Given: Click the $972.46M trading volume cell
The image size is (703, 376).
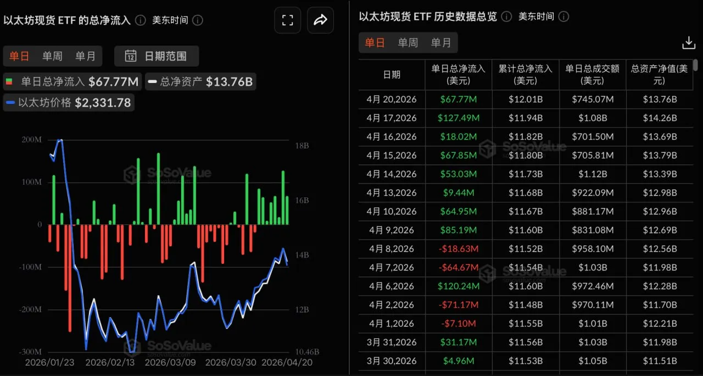Looking at the screenshot, I should tap(593, 286).
